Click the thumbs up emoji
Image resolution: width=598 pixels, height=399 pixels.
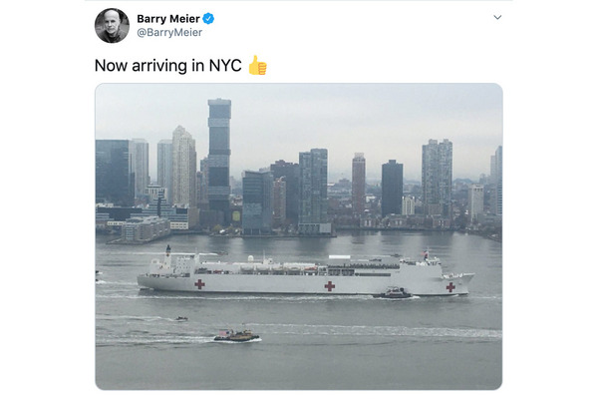pyautogui.click(x=257, y=65)
